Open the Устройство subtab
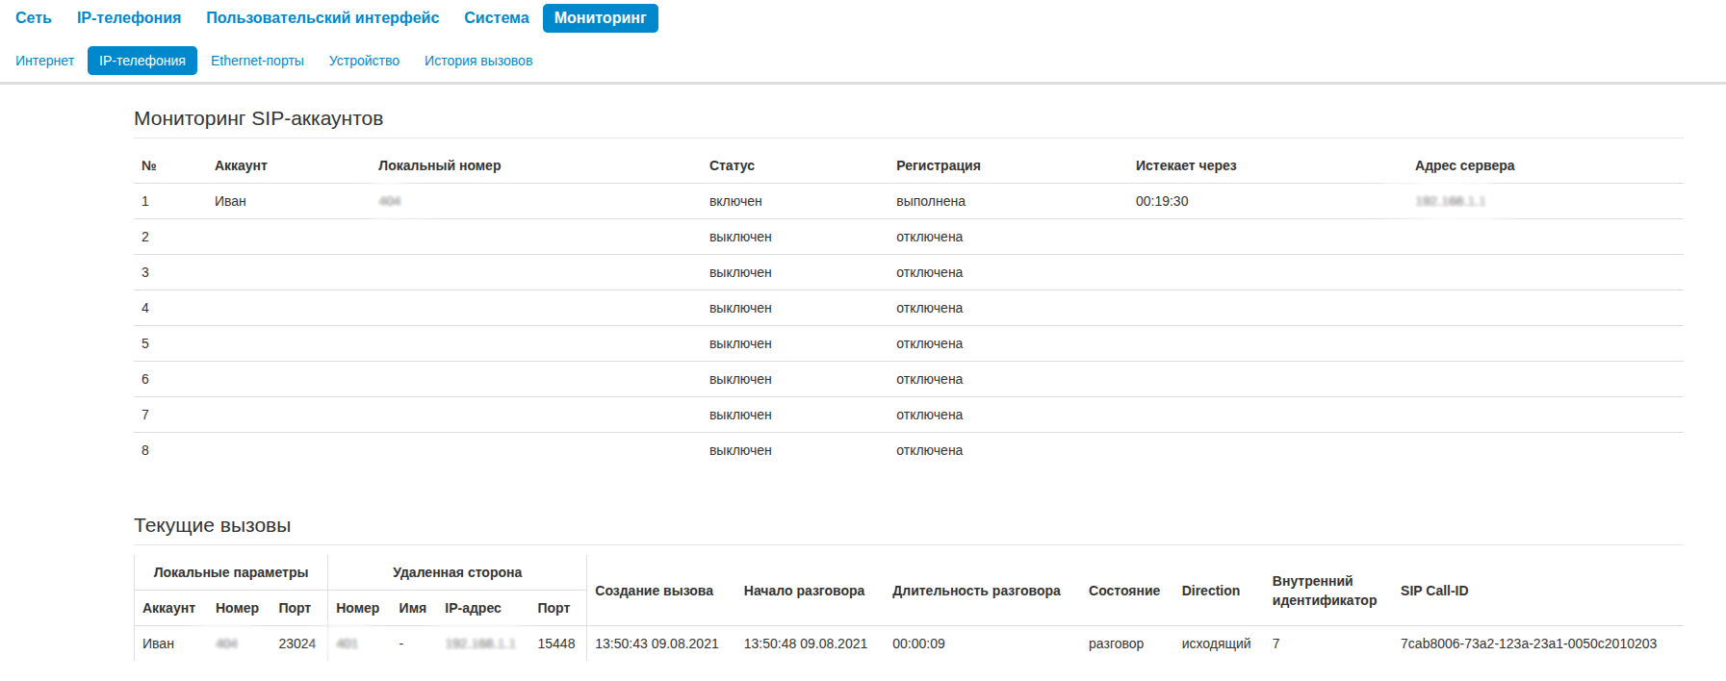 click(x=364, y=61)
